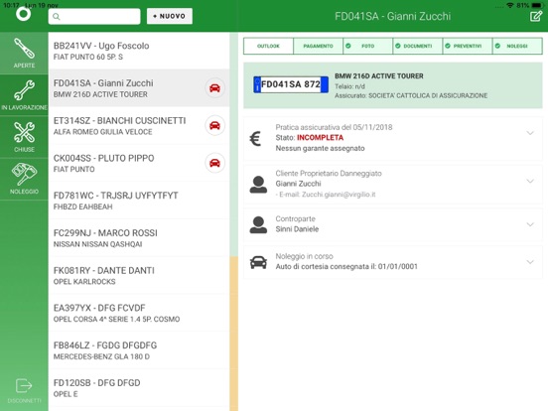Select FD041SA - Gianni Zucchi entry
Image resolution: width=548 pixels, height=411 pixels.
(139, 88)
